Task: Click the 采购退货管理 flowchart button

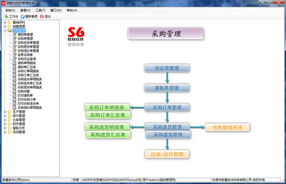Action: (168, 135)
